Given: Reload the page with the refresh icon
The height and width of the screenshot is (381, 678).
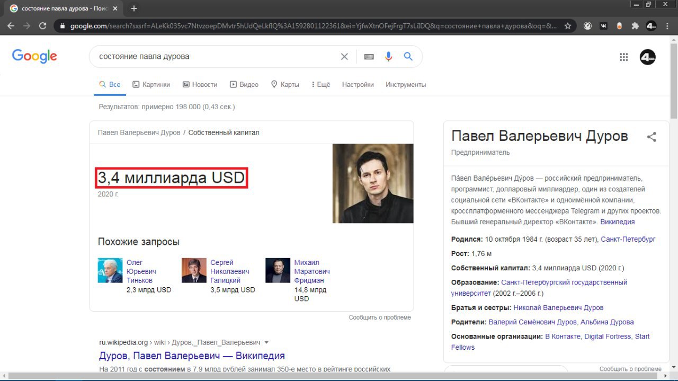Looking at the screenshot, I should tap(42, 25).
